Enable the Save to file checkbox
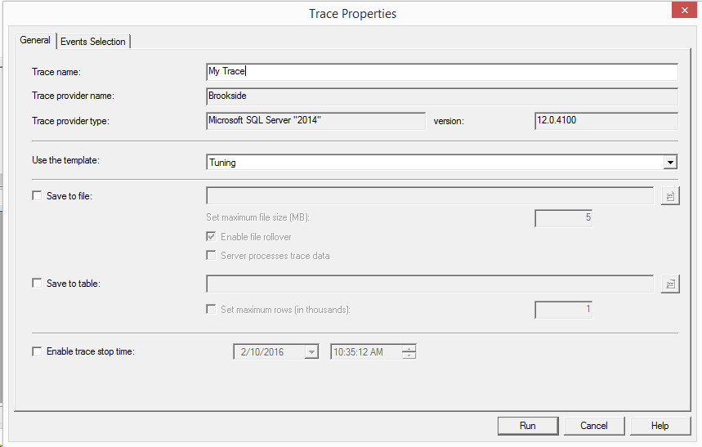Image resolution: width=702 pixels, height=447 pixels. click(37, 196)
